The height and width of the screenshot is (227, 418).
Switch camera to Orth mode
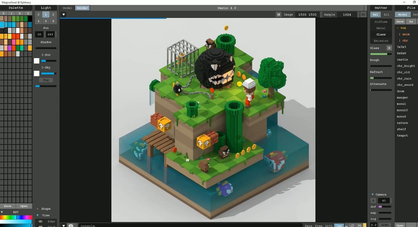[x=328, y=226]
